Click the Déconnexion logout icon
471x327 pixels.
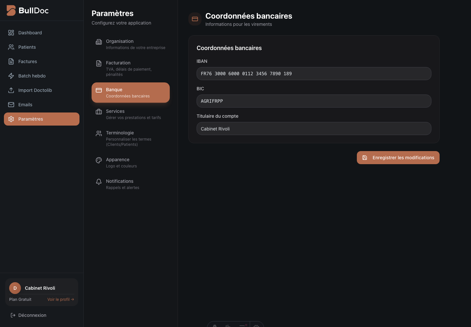[x=13, y=315]
